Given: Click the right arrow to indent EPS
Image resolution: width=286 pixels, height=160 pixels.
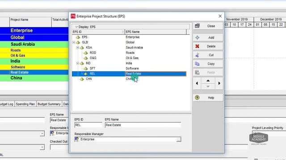Looking at the screenshot, I should (219, 83).
